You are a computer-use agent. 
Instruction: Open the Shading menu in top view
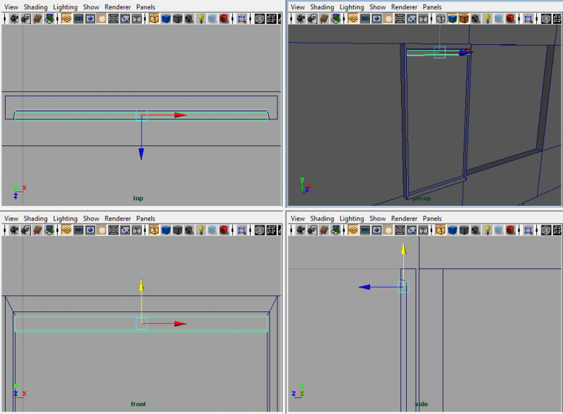[36, 7]
